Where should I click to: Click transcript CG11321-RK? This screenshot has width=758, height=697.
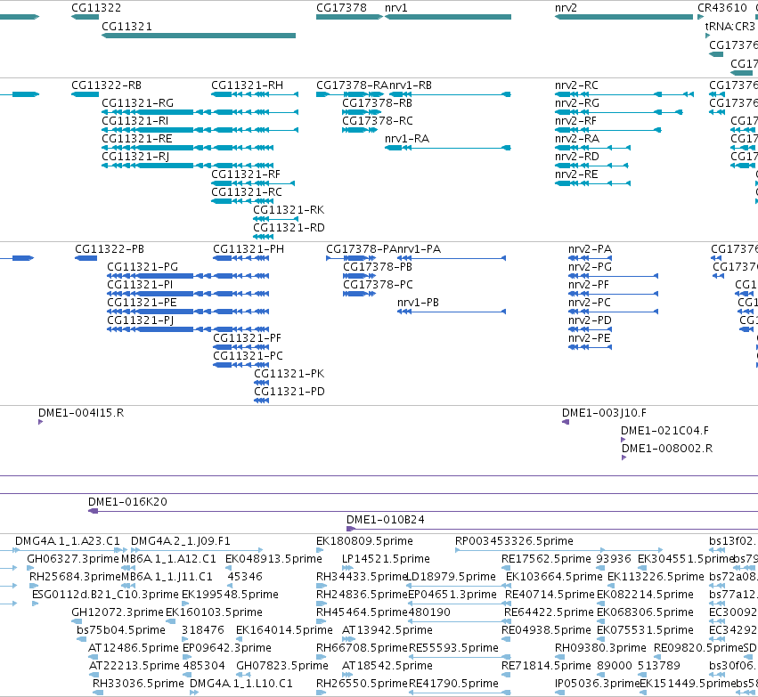point(275,219)
